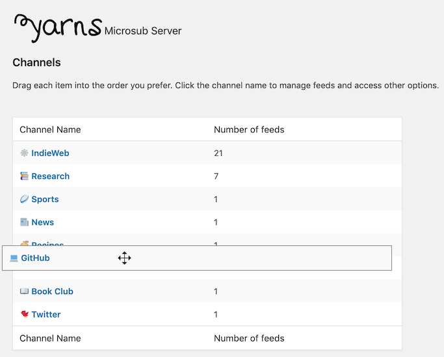Select the bottom Number of feeds footer label
The width and height of the screenshot is (444, 357).
249,338
